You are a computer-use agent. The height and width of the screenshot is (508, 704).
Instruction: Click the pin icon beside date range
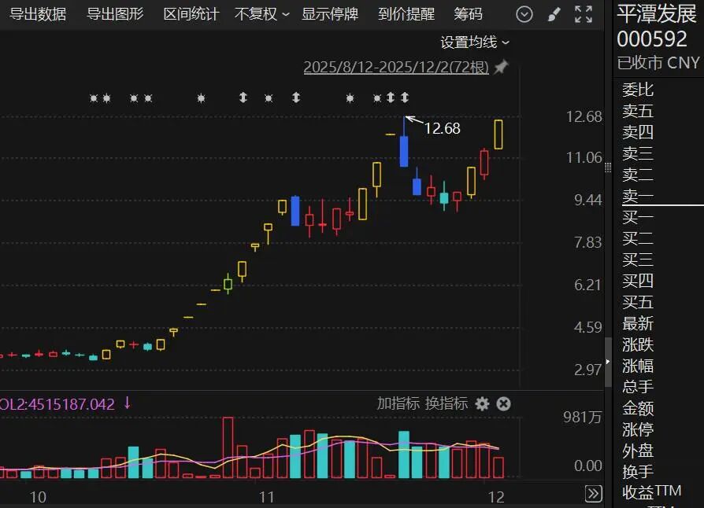[501, 68]
